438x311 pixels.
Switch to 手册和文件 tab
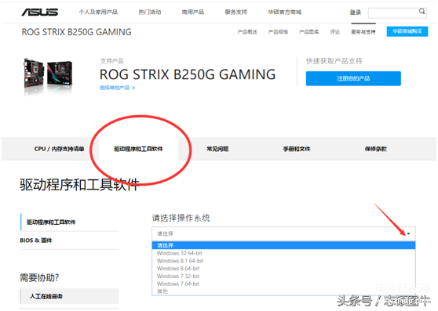[297, 149]
